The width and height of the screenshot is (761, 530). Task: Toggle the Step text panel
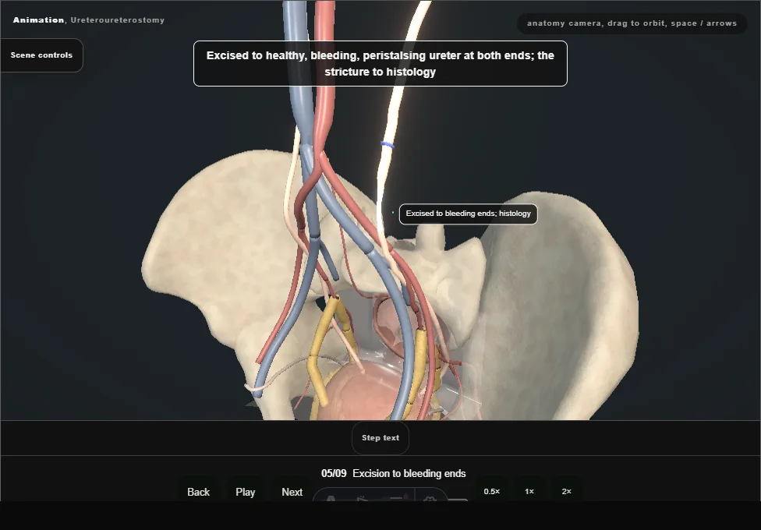click(x=380, y=438)
